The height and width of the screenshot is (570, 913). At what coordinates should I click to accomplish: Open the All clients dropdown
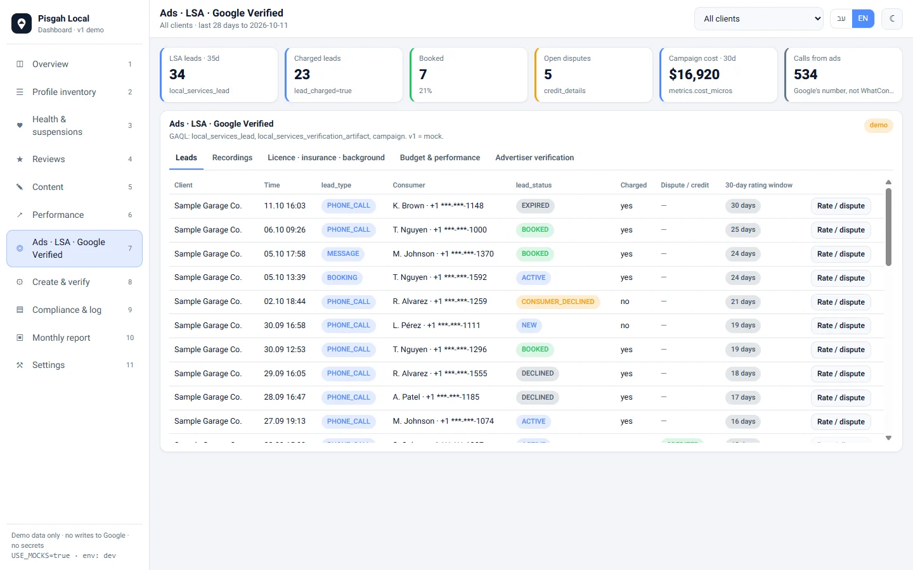point(759,18)
